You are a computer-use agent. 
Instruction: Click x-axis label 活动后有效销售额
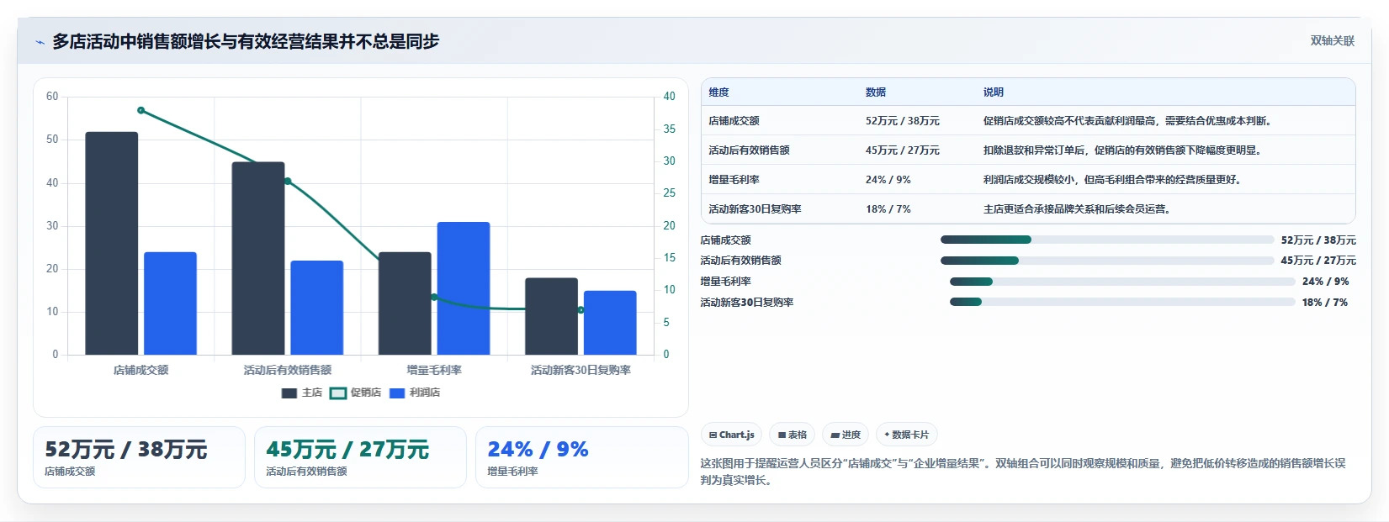point(288,370)
